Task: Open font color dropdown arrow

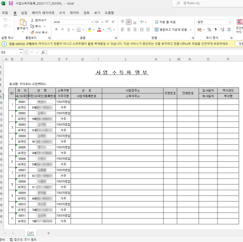Action: point(103,29)
